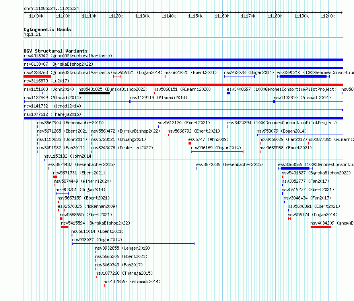Select red bar of nsv5415594 variant
The image size is (354, 301).
click(x=65, y=227)
